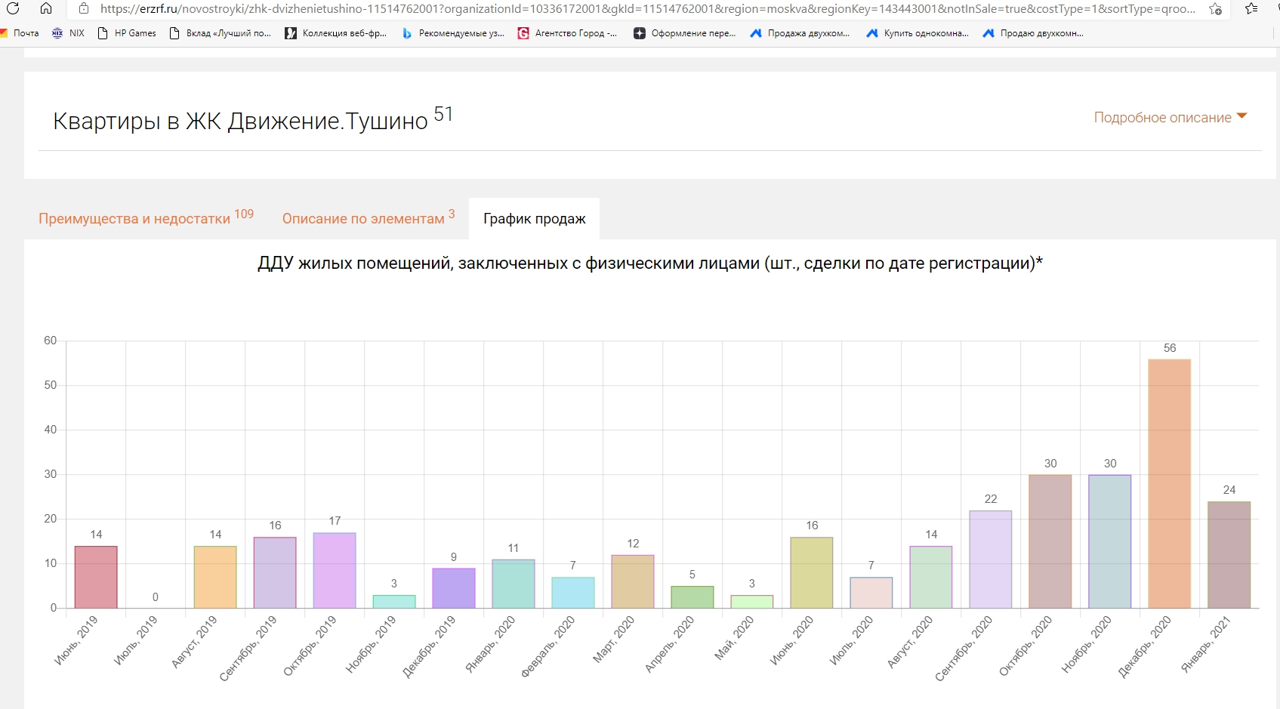This screenshot has height=709, width=1280.
Task: Open Агентство Город bookmark
Action: [x=567, y=33]
